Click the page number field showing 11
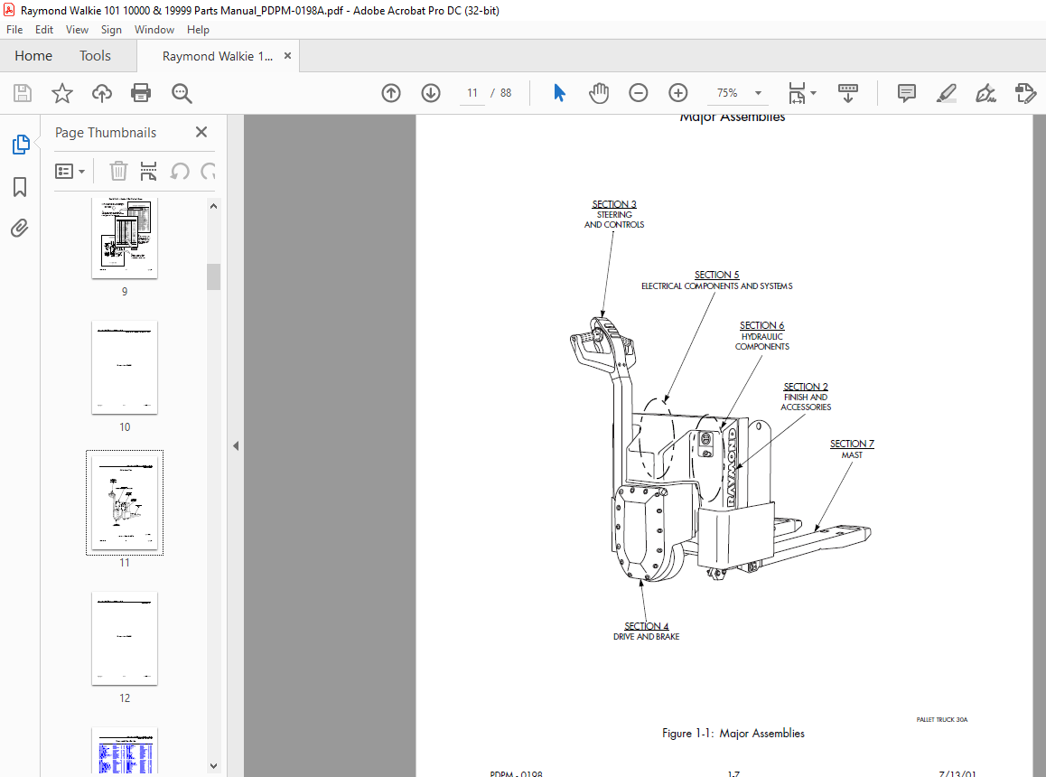 pos(472,93)
